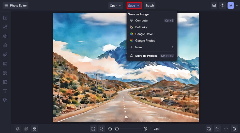Open the Touch Up eye icon
This screenshot has height=133, width=240.
click(x=5, y=36)
